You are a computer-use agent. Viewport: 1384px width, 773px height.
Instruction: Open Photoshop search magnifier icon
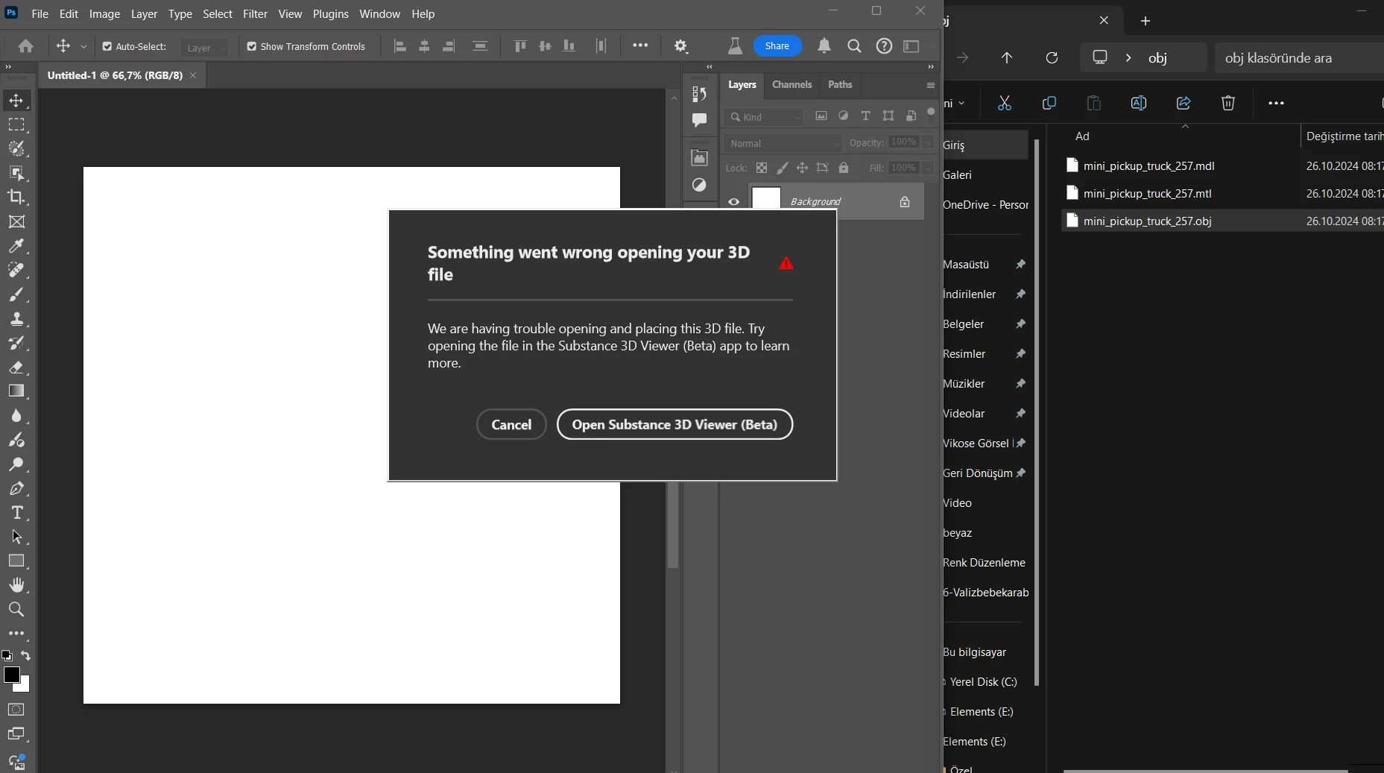tap(854, 46)
